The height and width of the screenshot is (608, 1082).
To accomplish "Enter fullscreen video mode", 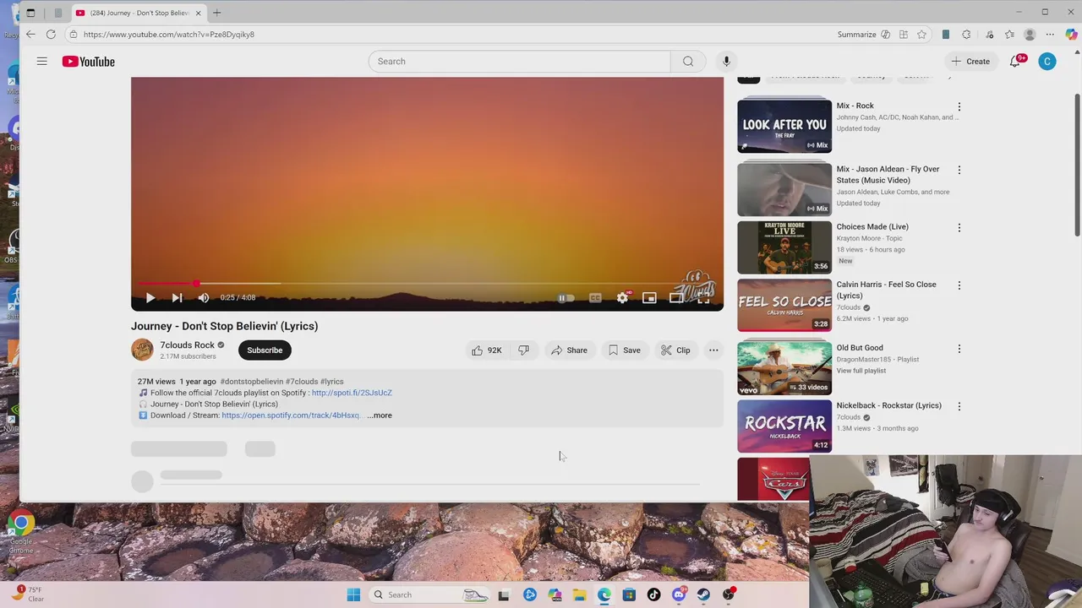I will pyautogui.click(x=703, y=298).
